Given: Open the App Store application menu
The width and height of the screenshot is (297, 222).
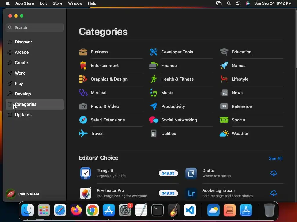Looking at the screenshot, I should click(x=25, y=3).
